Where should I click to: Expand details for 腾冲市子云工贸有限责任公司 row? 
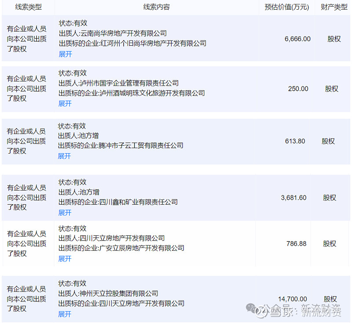[64, 156]
